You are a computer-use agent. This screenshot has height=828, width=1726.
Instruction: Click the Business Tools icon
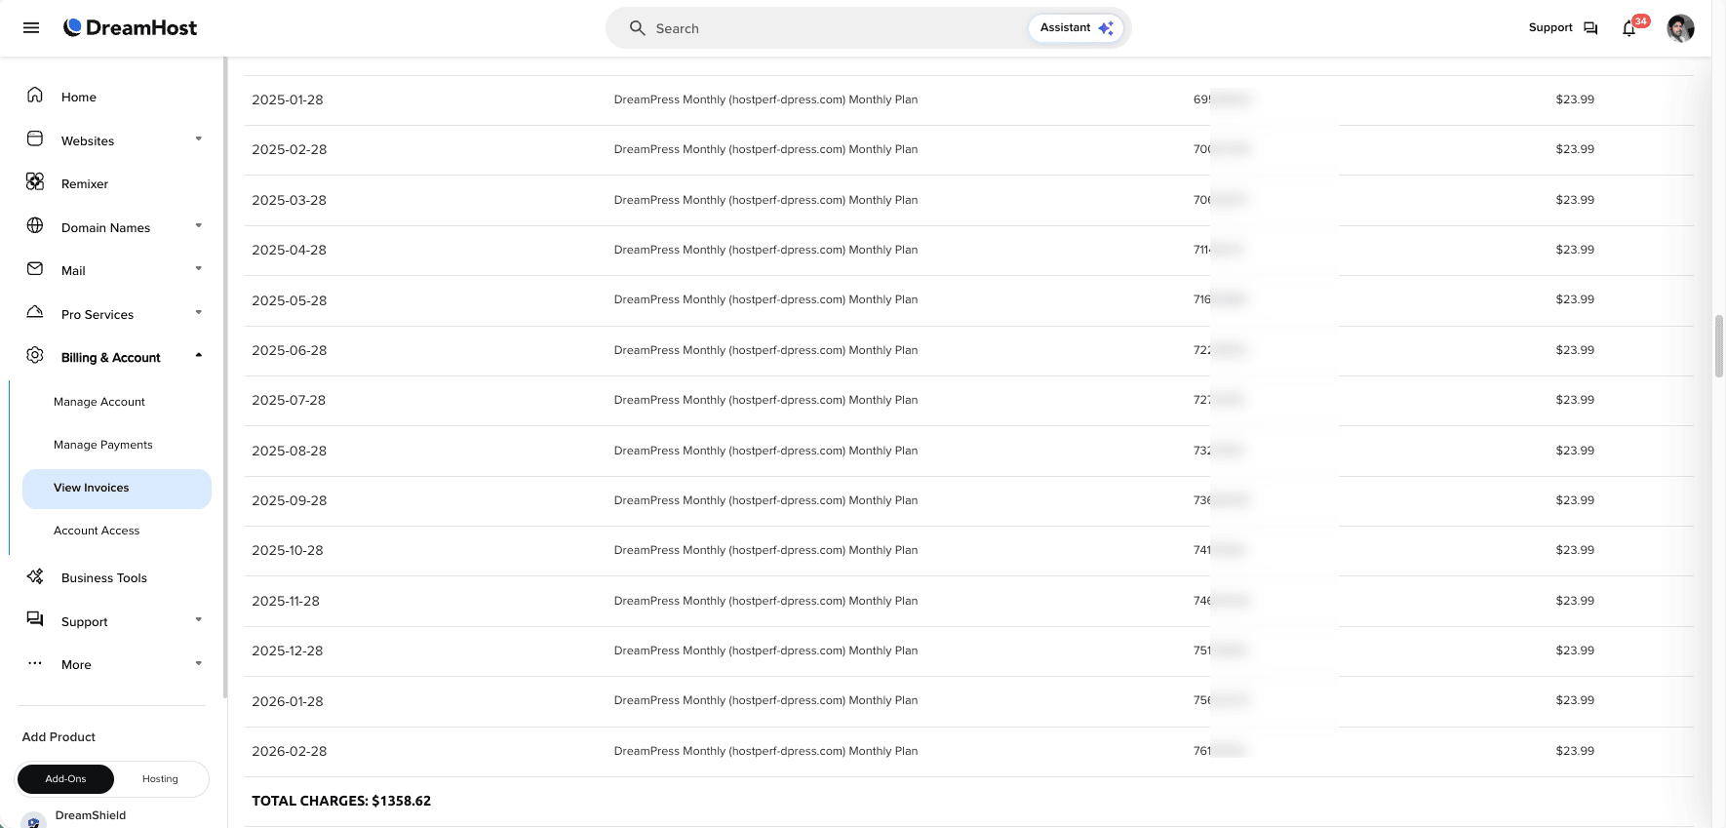coord(35,576)
